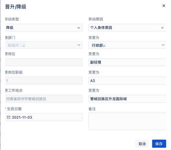Viewport: 171px width, 150px height.
Task: Click the disabled 原岗位 input field
Action: click(44, 62)
